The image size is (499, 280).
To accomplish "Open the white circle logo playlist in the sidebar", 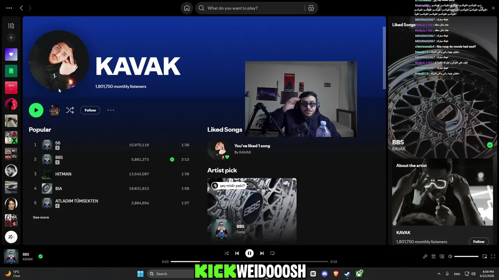I will (11, 236).
